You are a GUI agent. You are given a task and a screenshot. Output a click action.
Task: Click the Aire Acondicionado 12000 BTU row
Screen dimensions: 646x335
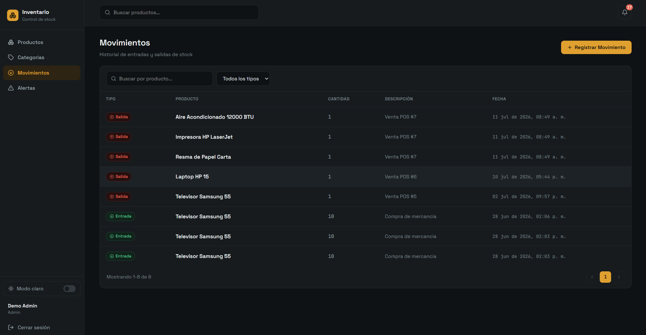[x=365, y=117]
